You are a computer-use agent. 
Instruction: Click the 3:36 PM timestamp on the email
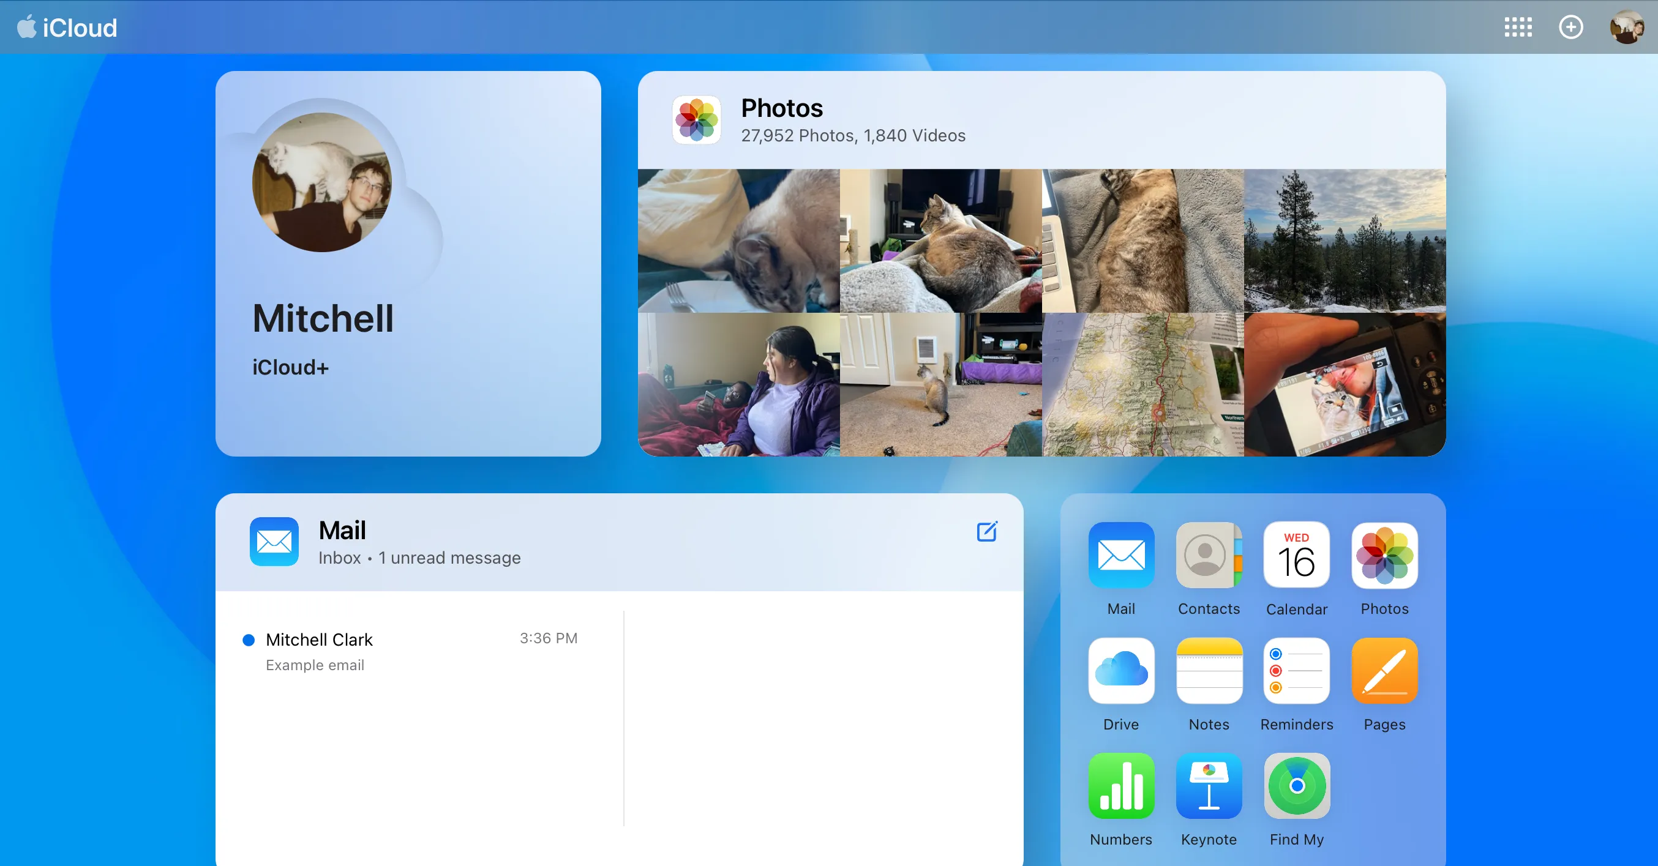pos(549,638)
